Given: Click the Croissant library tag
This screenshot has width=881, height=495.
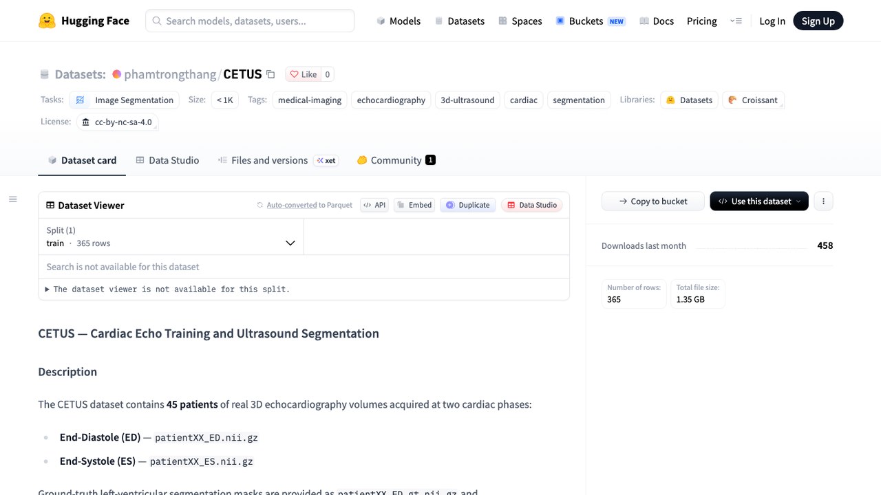Looking at the screenshot, I should coord(753,100).
